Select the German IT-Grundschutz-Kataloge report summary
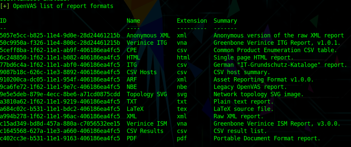The height and width of the screenshot is (147, 351). click(x=280, y=65)
